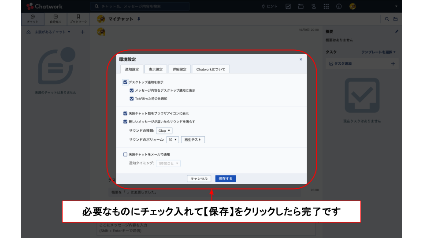Screen dimensions: 423x238
Task: Click the contact management person icon
Action: [313, 7]
